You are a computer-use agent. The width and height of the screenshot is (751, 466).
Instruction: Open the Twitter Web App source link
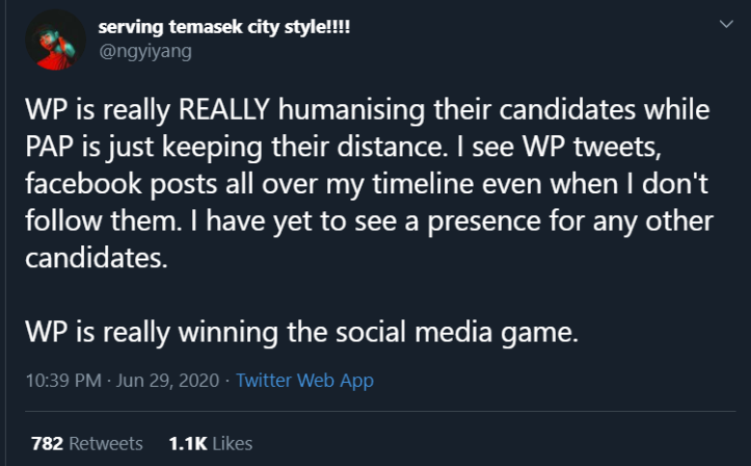pyautogui.click(x=304, y=380)
